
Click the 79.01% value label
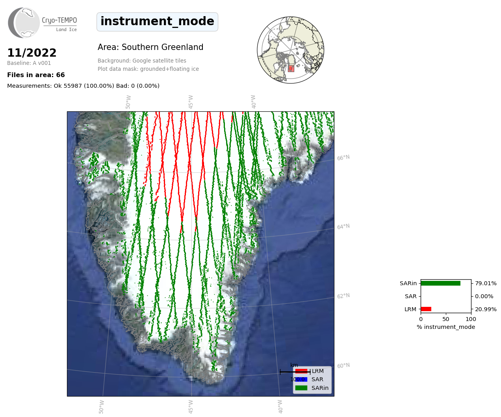pos(486,283)
